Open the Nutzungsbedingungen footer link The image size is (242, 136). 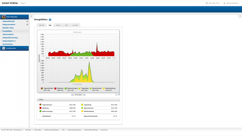pyautogui.click(x=74, y=130)
